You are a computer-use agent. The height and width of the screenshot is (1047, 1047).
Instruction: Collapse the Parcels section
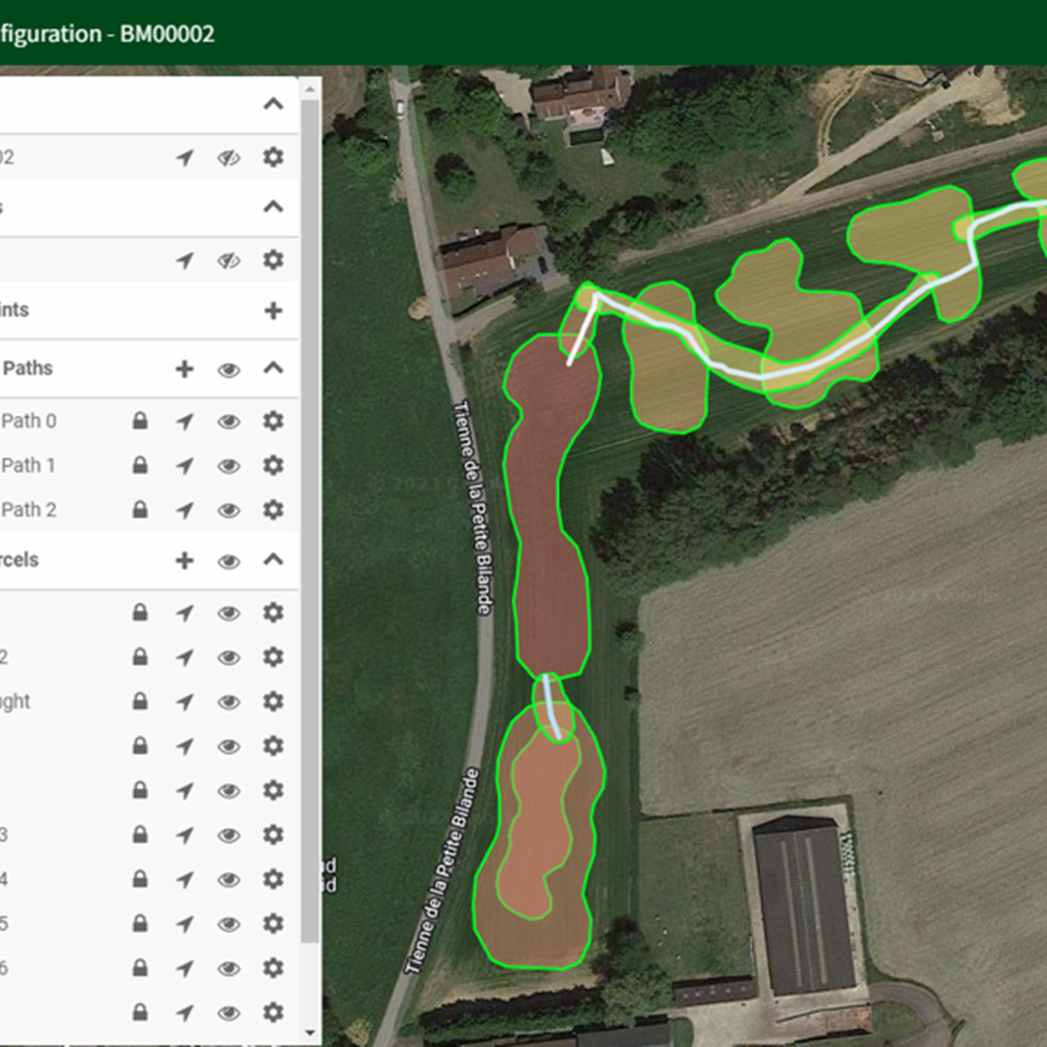click(273, 559)
